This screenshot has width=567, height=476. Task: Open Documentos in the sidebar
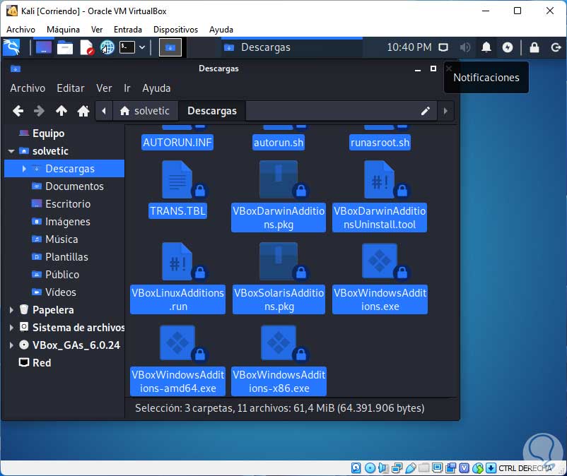point(74,186)
